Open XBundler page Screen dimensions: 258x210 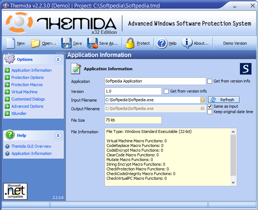coord(19,113)
